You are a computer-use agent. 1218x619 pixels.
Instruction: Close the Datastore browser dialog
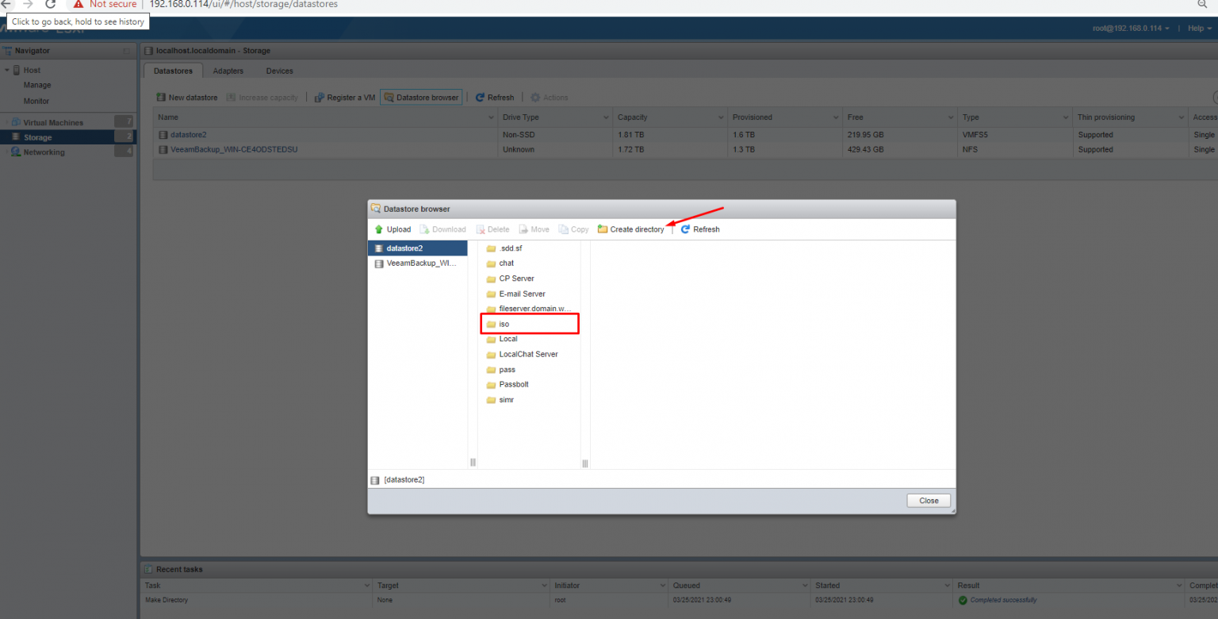pos(928,500)
